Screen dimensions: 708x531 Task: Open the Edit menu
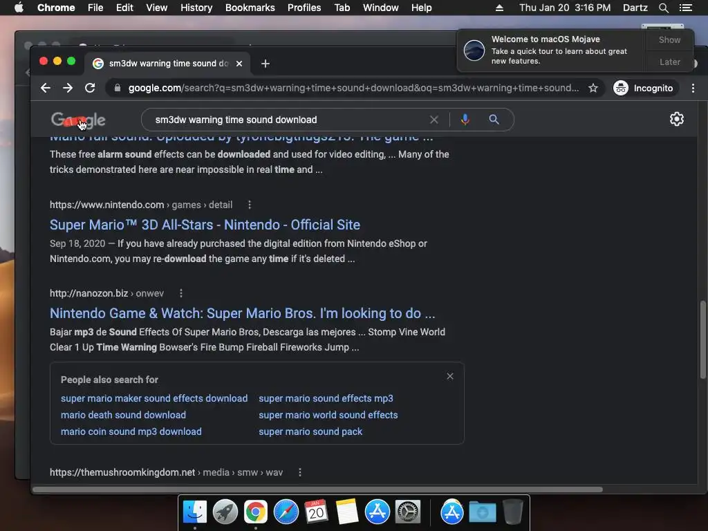(124, 8)
